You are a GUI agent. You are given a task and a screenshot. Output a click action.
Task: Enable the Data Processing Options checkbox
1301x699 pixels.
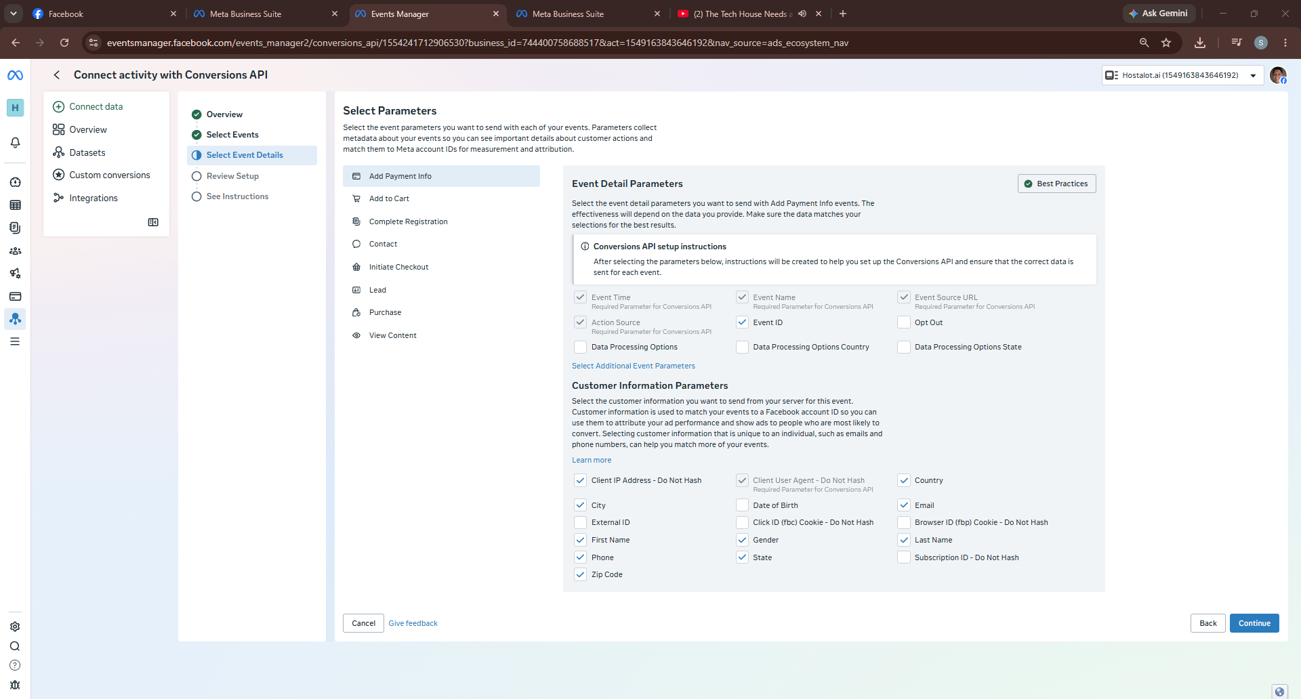(580, 347)
